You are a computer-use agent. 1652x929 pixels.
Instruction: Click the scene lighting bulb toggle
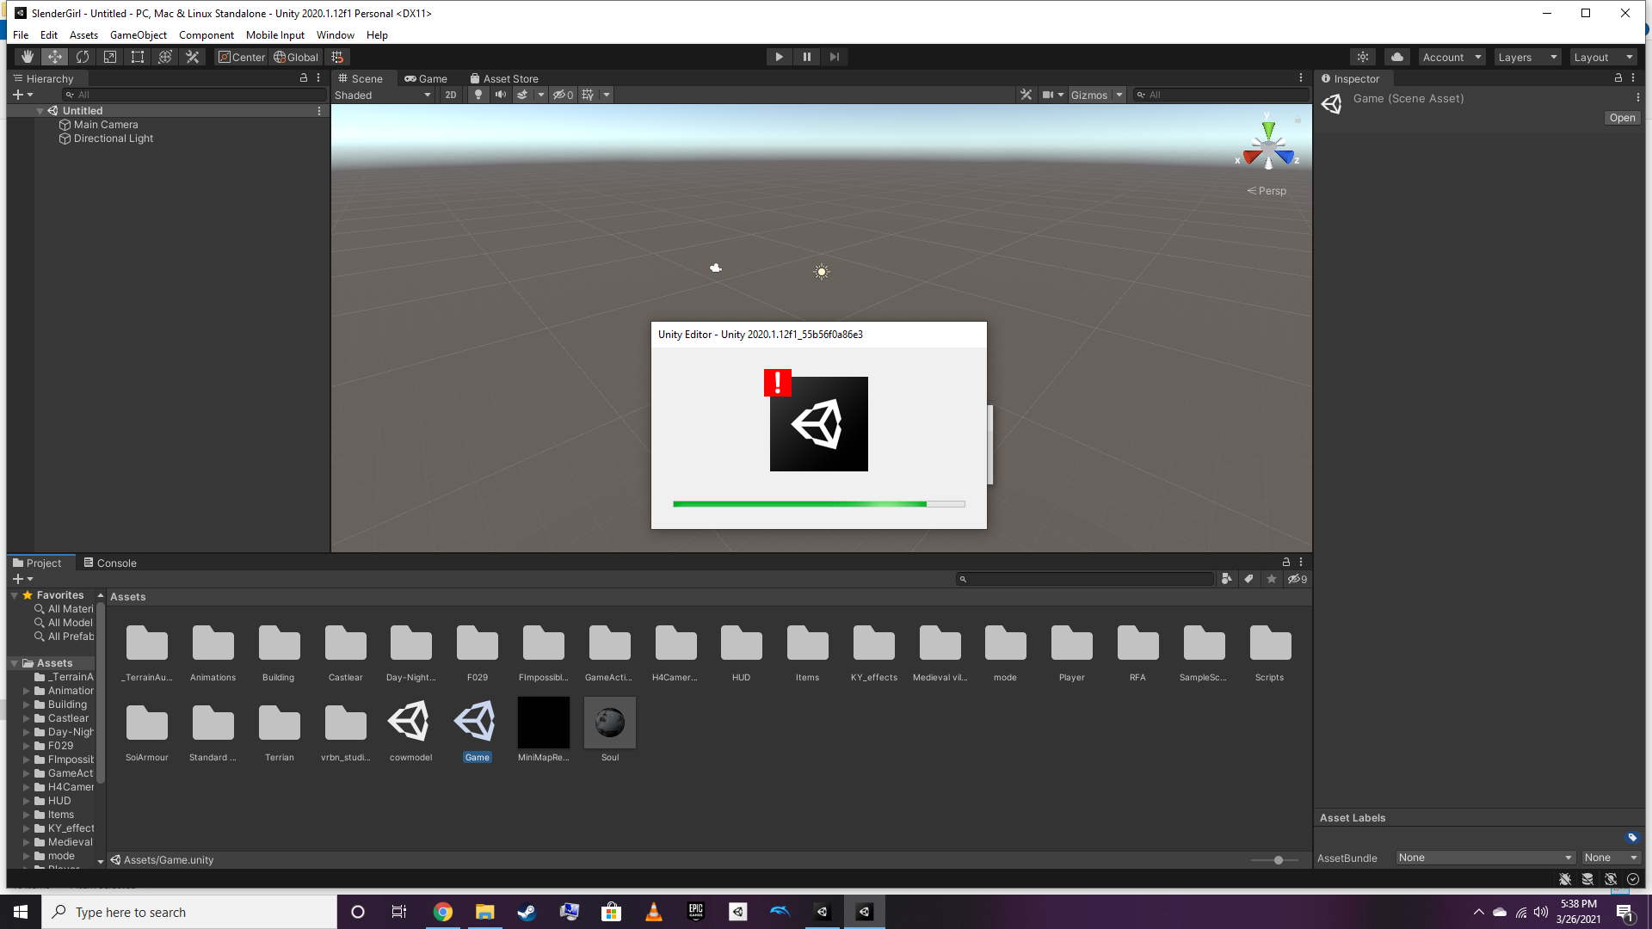(x=478, y=95)
